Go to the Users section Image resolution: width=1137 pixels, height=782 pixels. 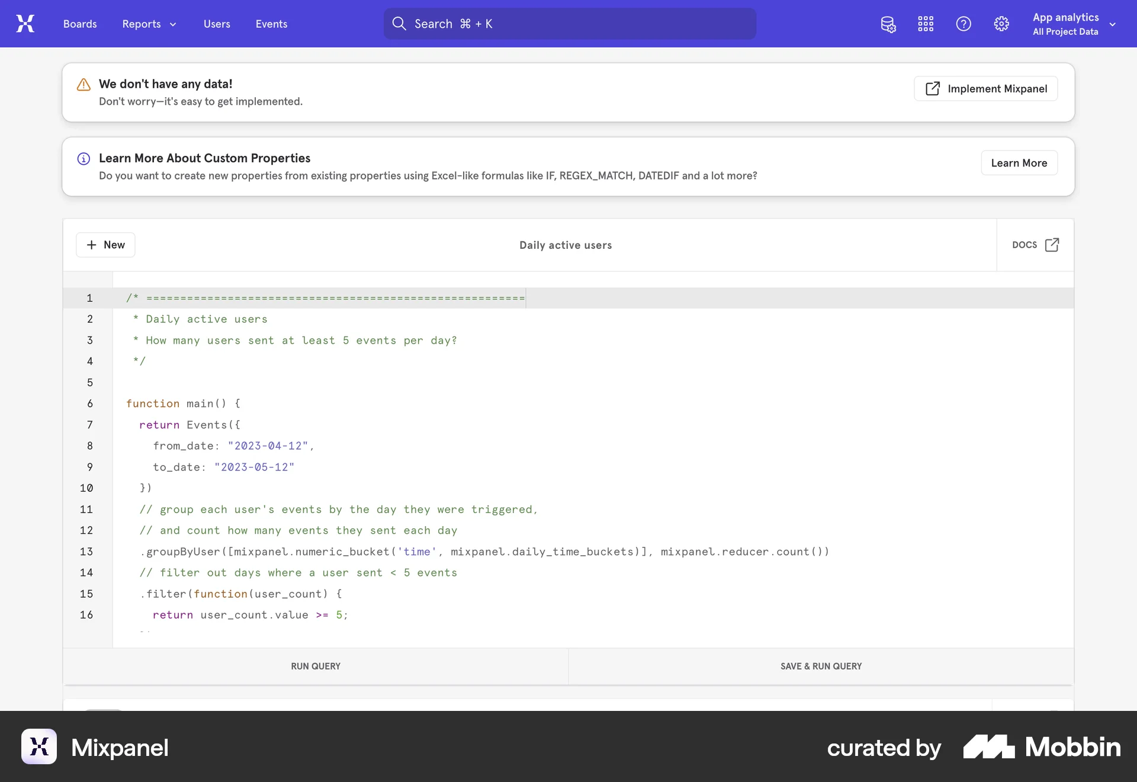point(216,24)
